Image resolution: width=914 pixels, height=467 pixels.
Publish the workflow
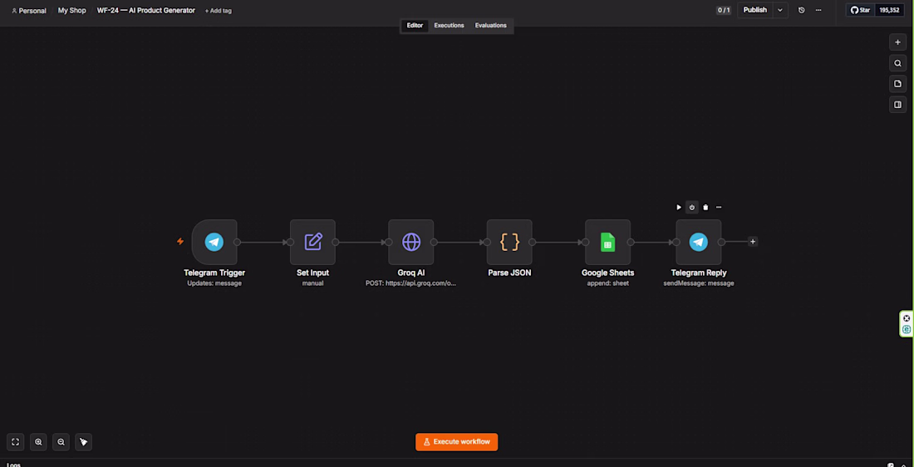[x=754, y=10]
